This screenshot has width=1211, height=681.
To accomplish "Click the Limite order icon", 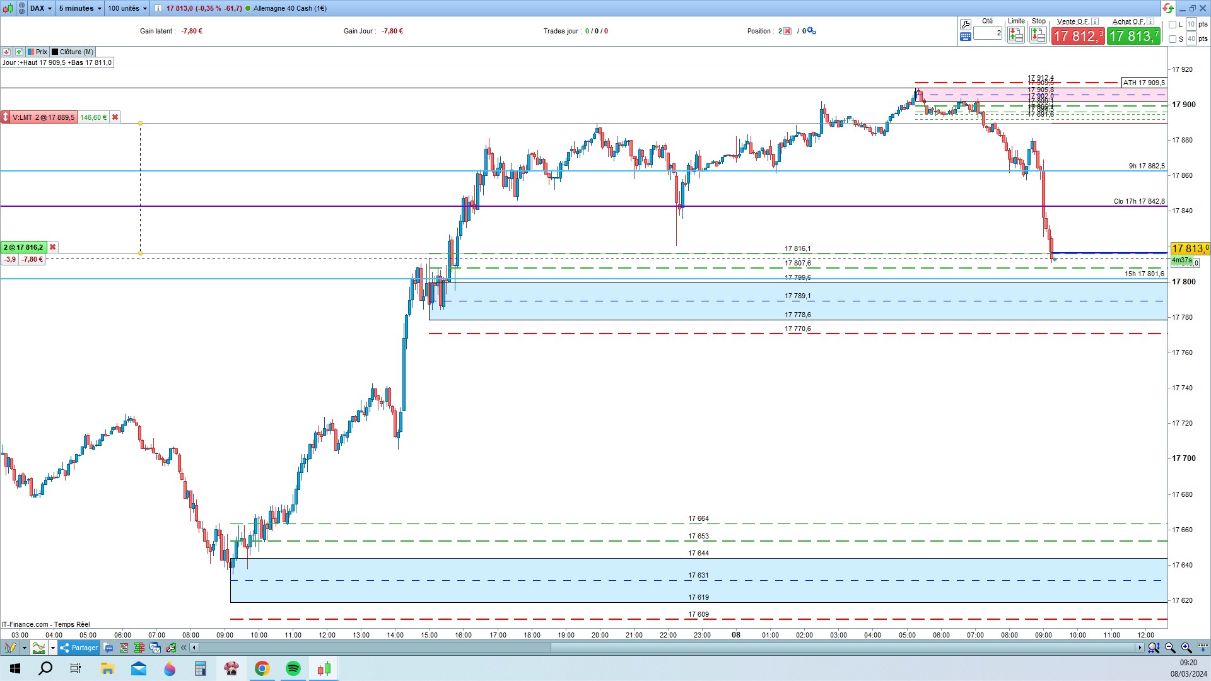I will 1015,35.
